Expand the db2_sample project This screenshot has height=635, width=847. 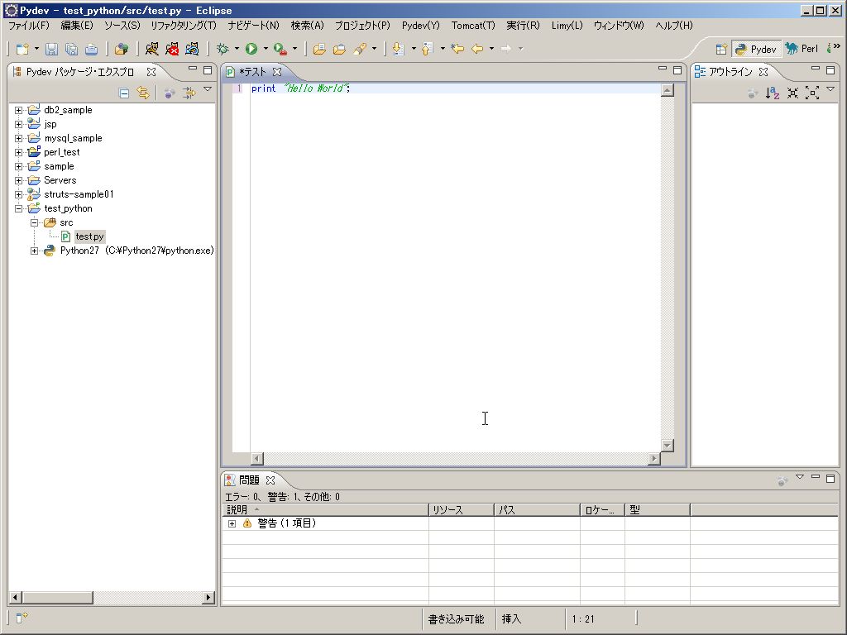(18, 110)
